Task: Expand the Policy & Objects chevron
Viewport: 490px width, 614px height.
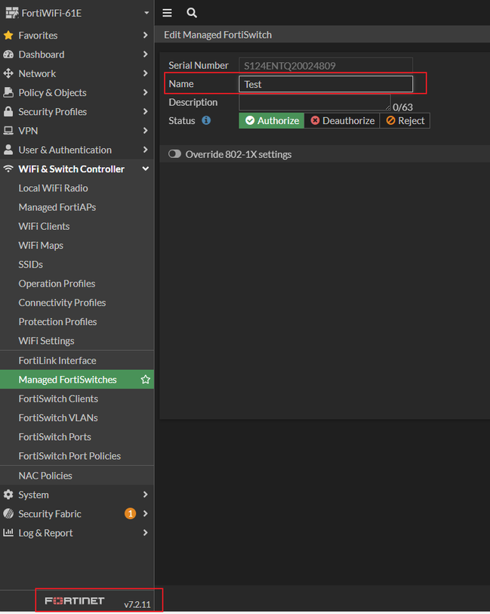Action: coord(146,92)
